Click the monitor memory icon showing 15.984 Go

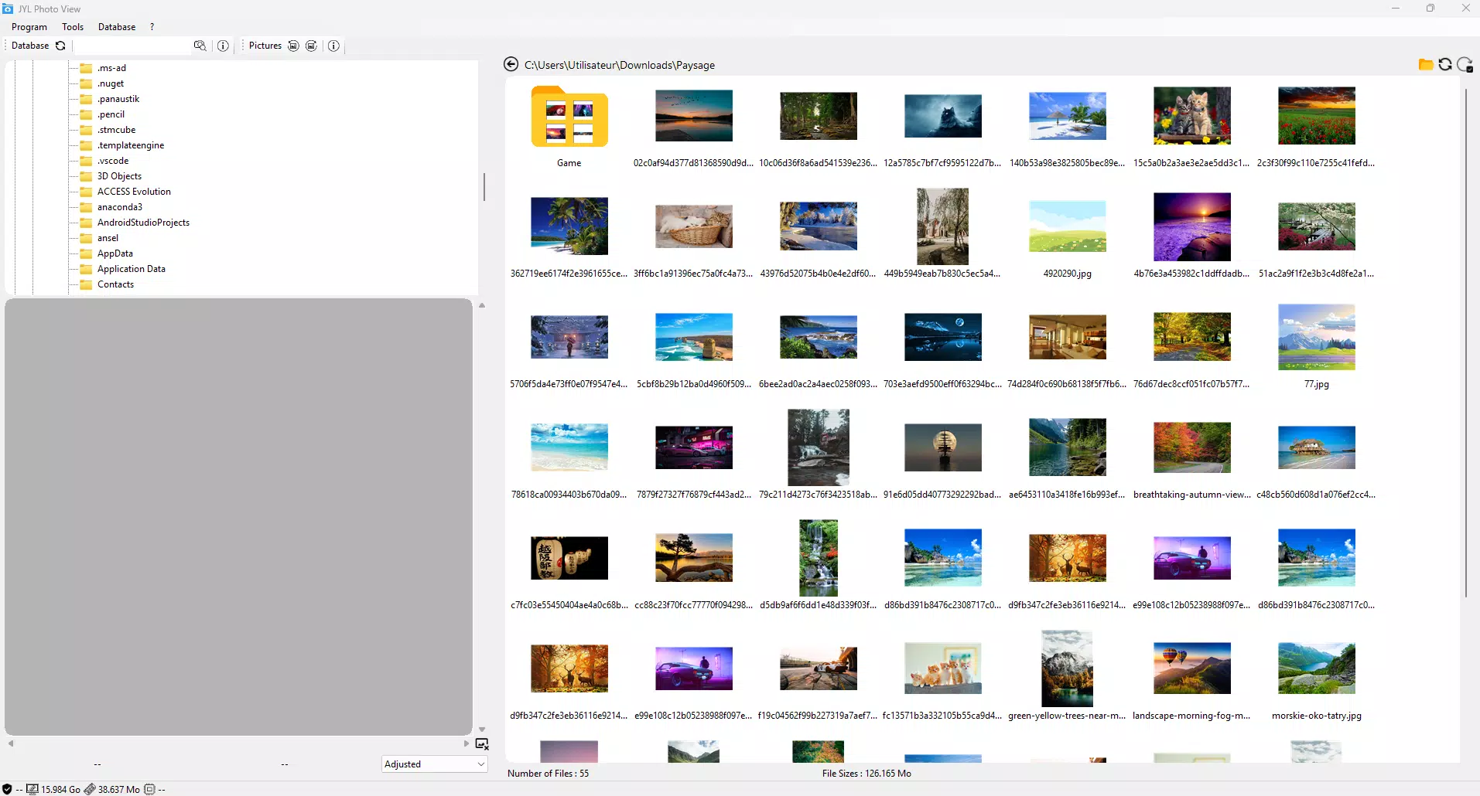coord(32,789)
